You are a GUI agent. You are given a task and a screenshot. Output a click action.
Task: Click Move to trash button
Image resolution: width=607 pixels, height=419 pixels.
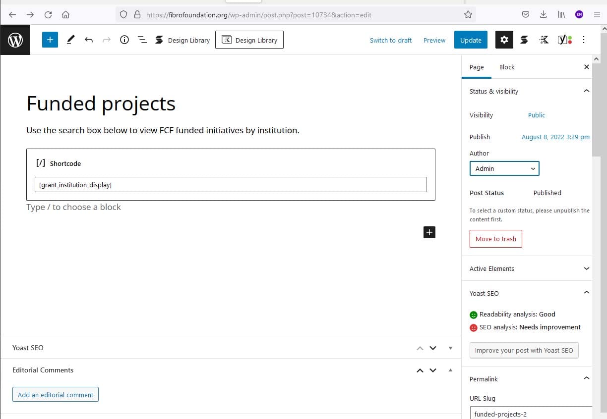(x=496, y=239)
